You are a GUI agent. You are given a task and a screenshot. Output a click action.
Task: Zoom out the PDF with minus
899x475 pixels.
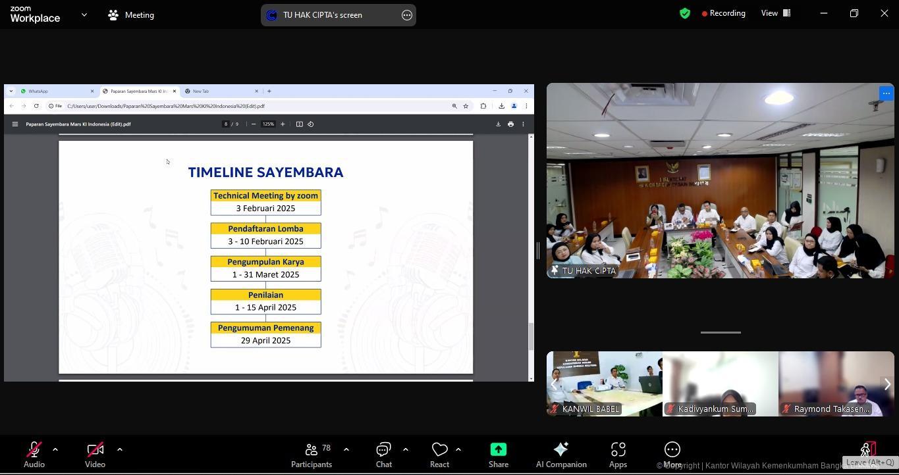(254, 124)
